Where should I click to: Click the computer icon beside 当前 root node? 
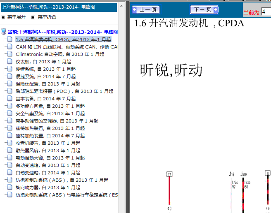coord(4,32)
